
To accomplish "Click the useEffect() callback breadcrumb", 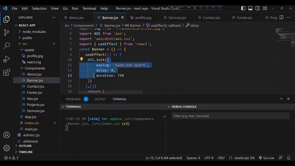I will (164, 25).
